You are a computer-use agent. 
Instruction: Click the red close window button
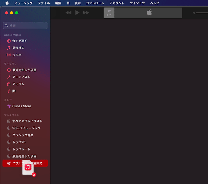(6, 13)
